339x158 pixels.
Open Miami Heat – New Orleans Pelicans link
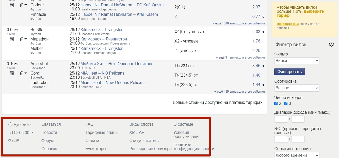pos(113,83)
